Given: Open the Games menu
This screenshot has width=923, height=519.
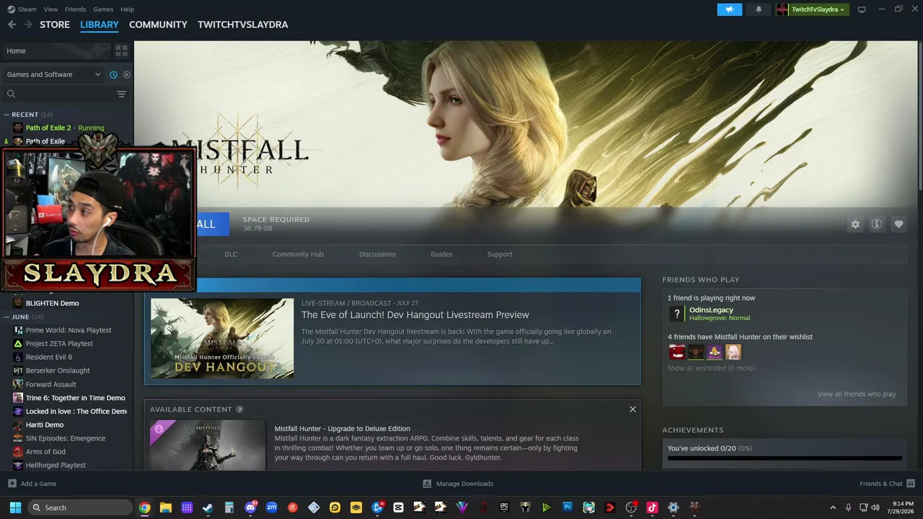Looking at the screenshot, I should pos(103,9).
